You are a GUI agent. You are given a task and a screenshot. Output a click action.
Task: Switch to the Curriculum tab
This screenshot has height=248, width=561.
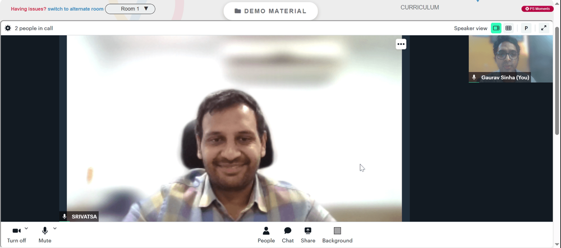click(x=420, y=7)
